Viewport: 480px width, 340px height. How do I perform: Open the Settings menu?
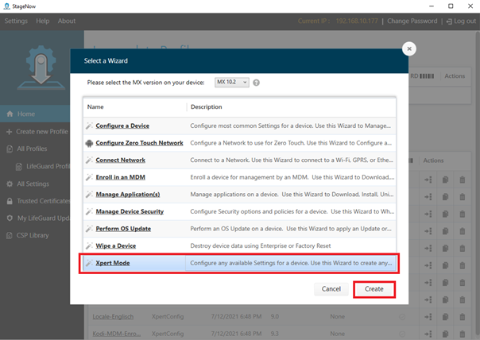point(16,21)
